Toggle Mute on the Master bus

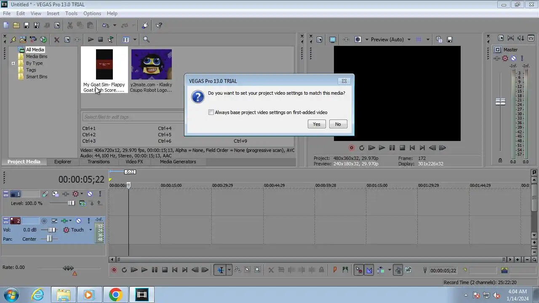pyautogui.click(x=514, y=58)
